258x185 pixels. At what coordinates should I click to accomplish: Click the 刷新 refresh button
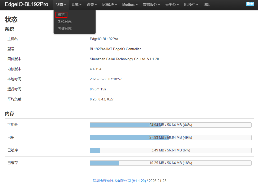point(250,4)
